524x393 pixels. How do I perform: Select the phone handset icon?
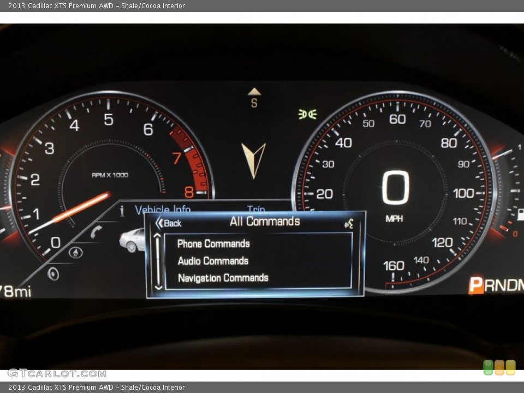click(x=96, y=232)
